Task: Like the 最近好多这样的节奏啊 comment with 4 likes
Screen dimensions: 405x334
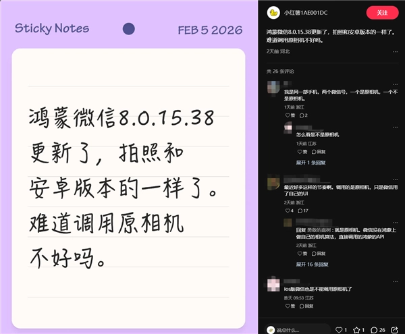Action: [x=290, y=211]
